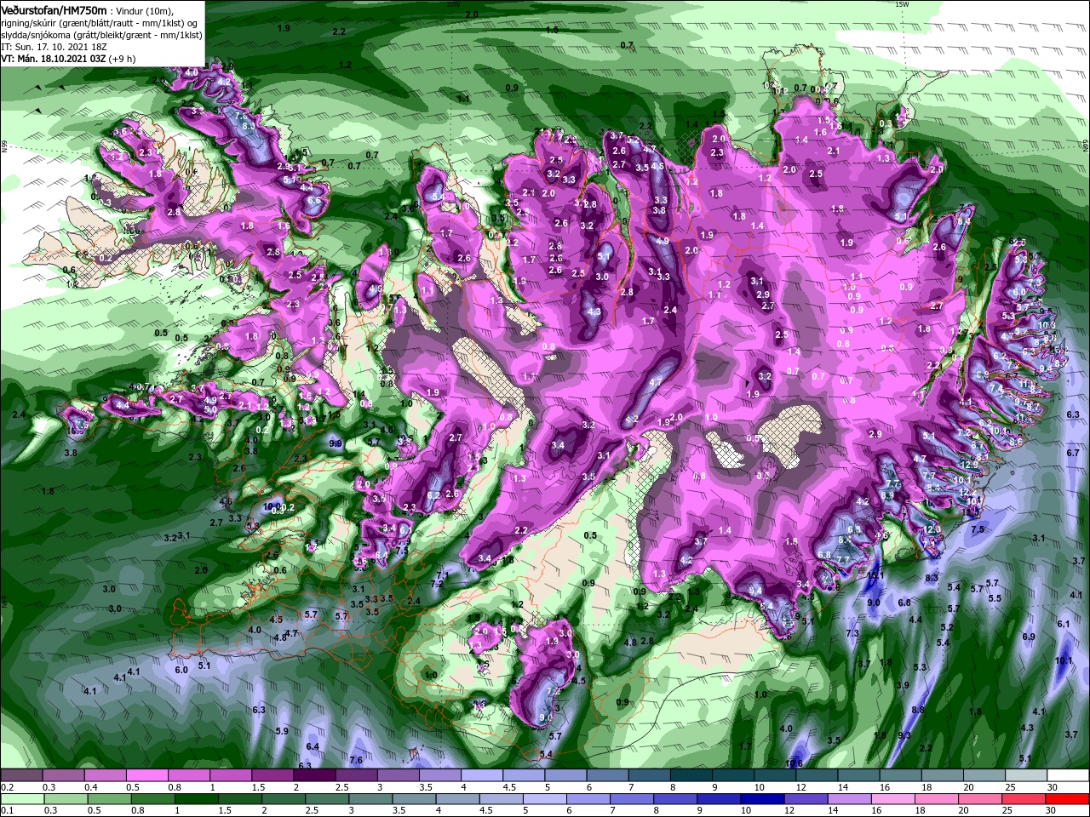Pick the mauve 0.2 swatch in upper legend row
The image size is (1090, 817).
coord(21,775)
